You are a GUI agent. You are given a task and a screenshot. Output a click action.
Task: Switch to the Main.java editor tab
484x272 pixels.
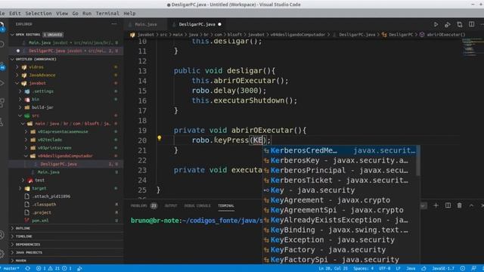pyautogui.click(x=146, y=24)
